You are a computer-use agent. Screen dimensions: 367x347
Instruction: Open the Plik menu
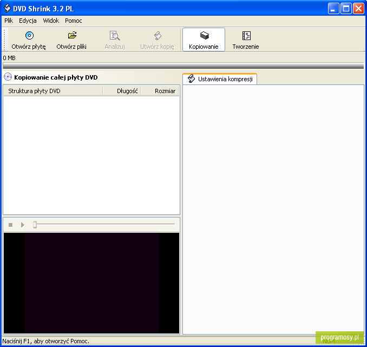tap(9, 21)
